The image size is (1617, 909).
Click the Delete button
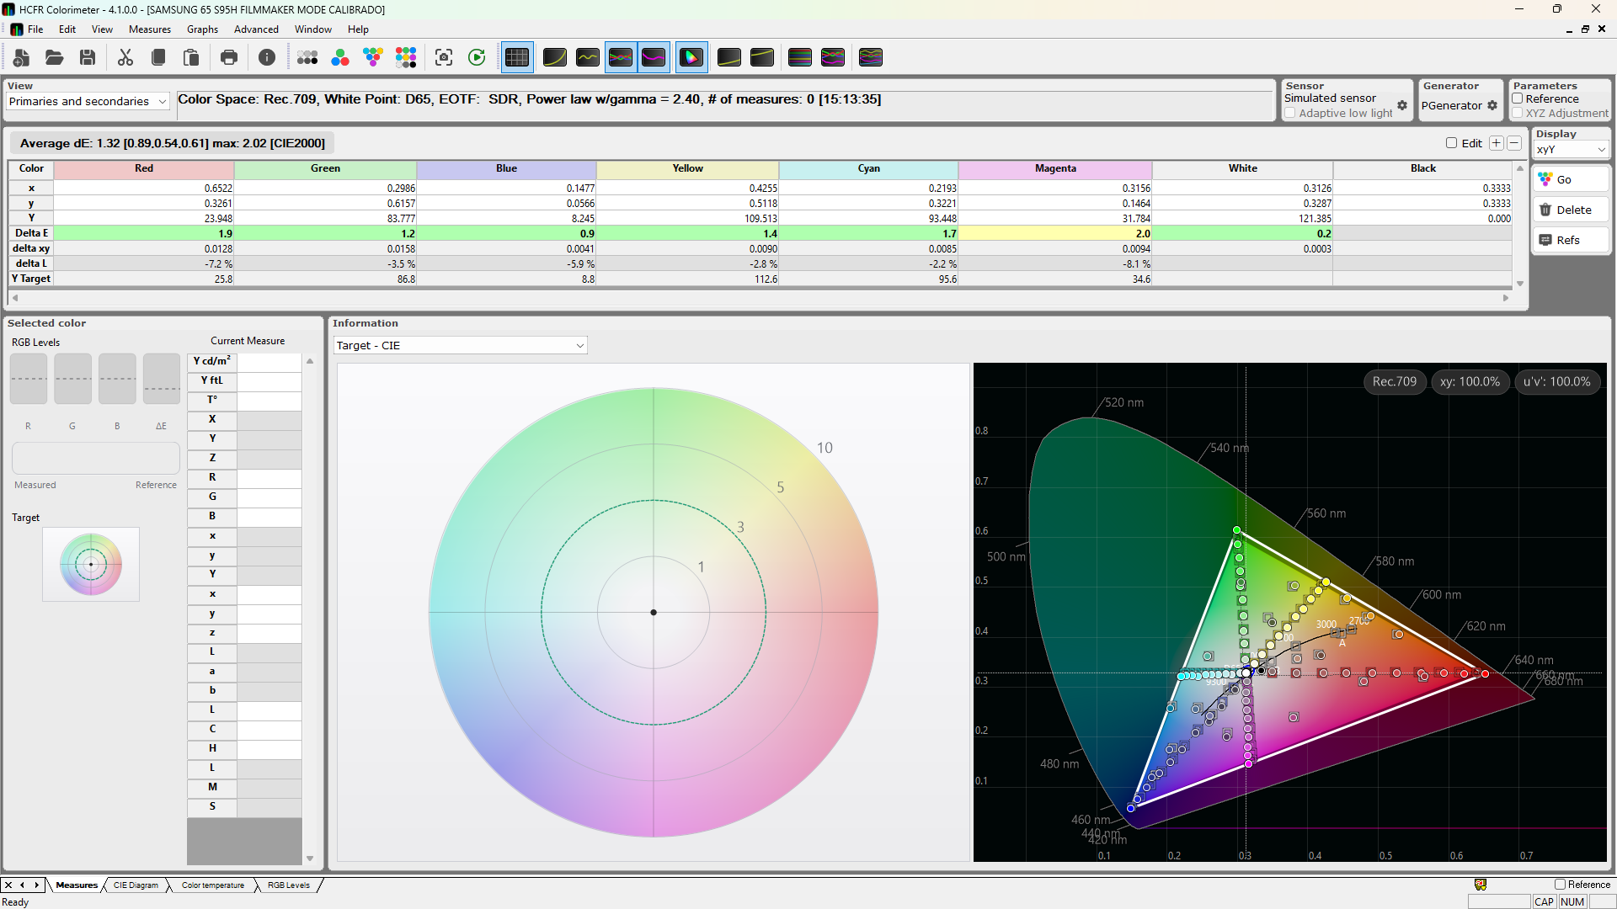1571,210
